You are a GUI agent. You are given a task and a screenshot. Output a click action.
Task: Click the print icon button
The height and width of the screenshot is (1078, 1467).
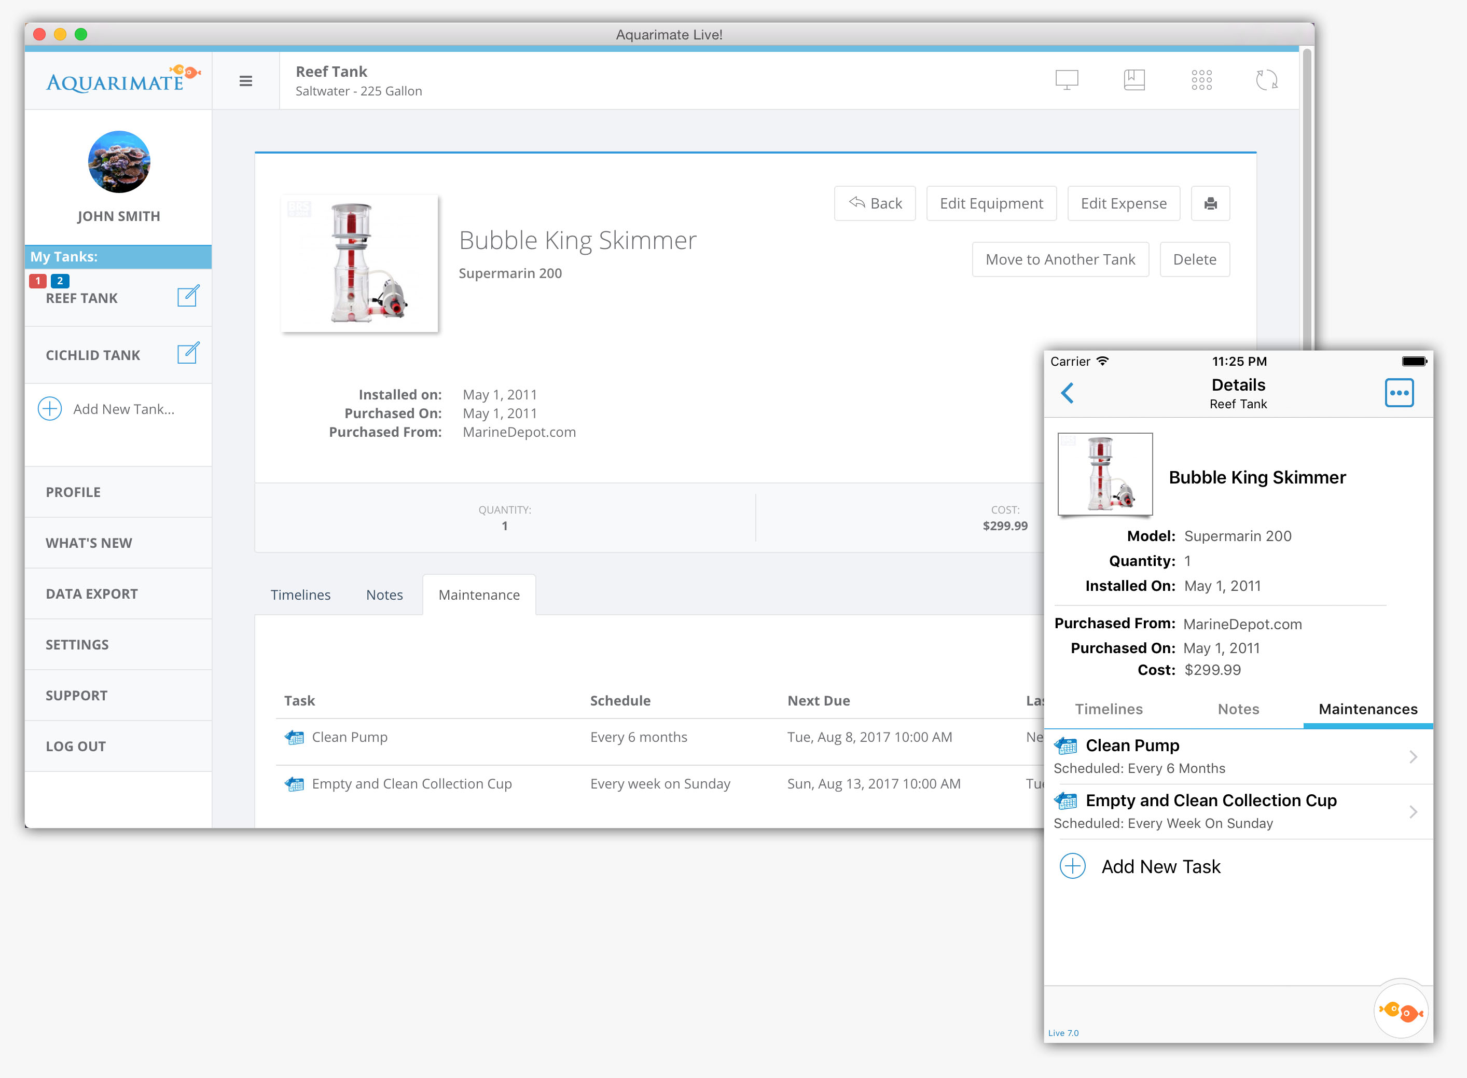[1210, 203]
